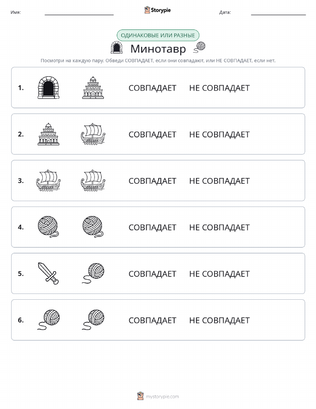
Task: Click the left yarn ball in row 6
Action: (x=49, y=320)
